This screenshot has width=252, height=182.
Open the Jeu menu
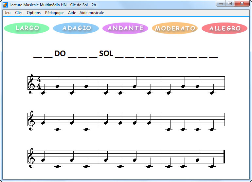[8, 13]
